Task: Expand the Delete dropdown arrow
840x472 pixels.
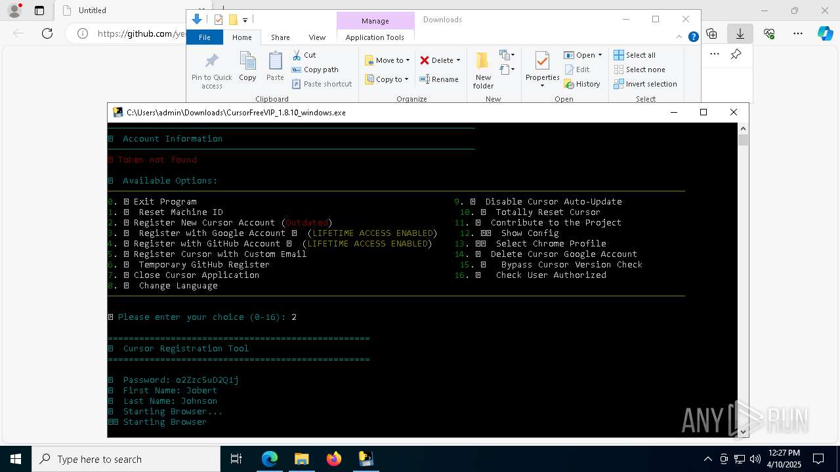Action: (458, 60)
